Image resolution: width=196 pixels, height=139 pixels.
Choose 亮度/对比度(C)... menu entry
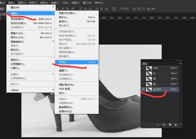[77, 13]
